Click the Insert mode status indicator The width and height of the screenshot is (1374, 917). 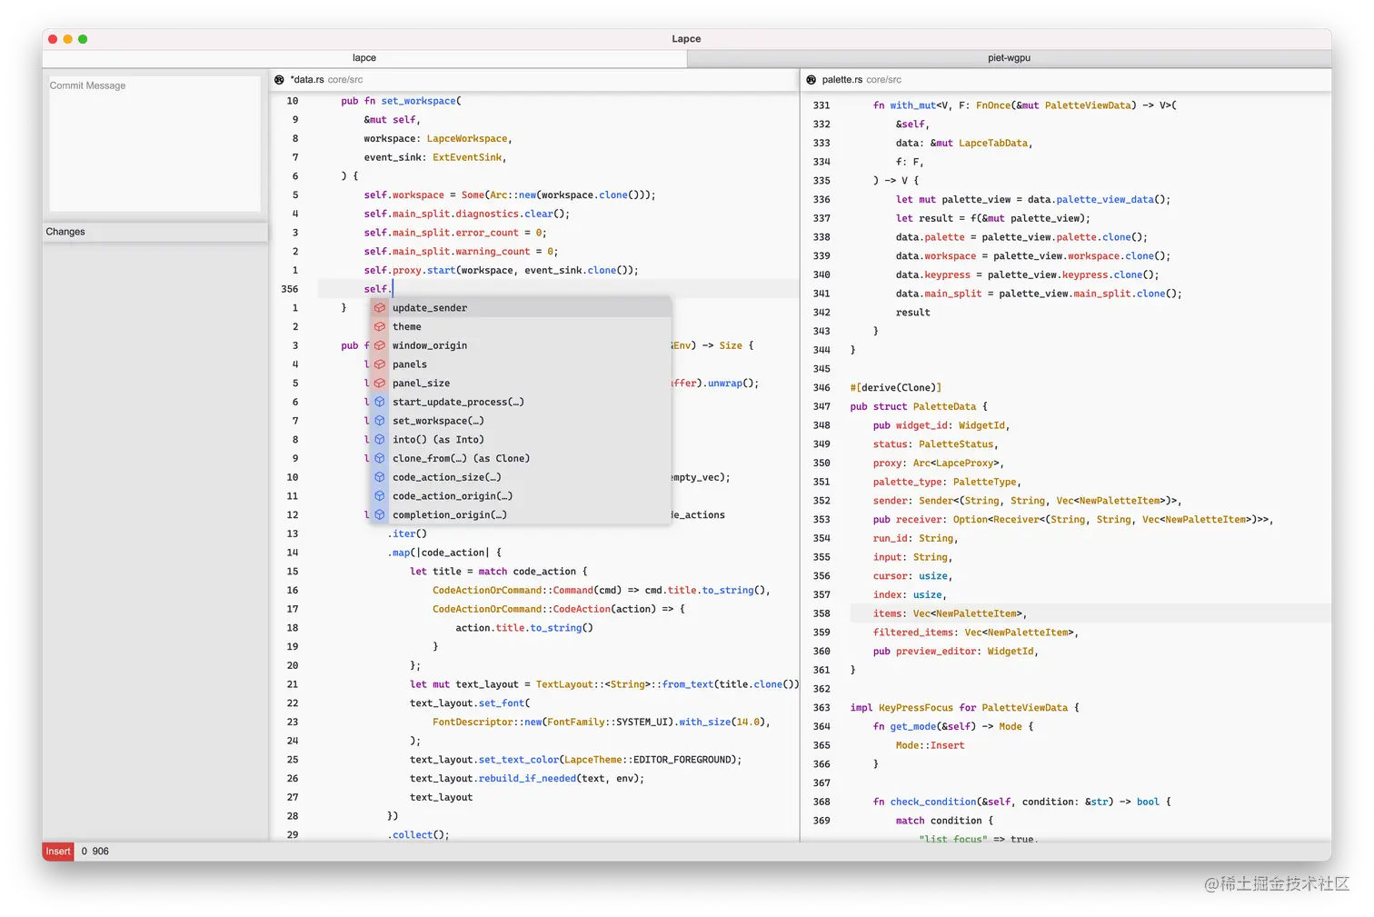tap(58, 852)
